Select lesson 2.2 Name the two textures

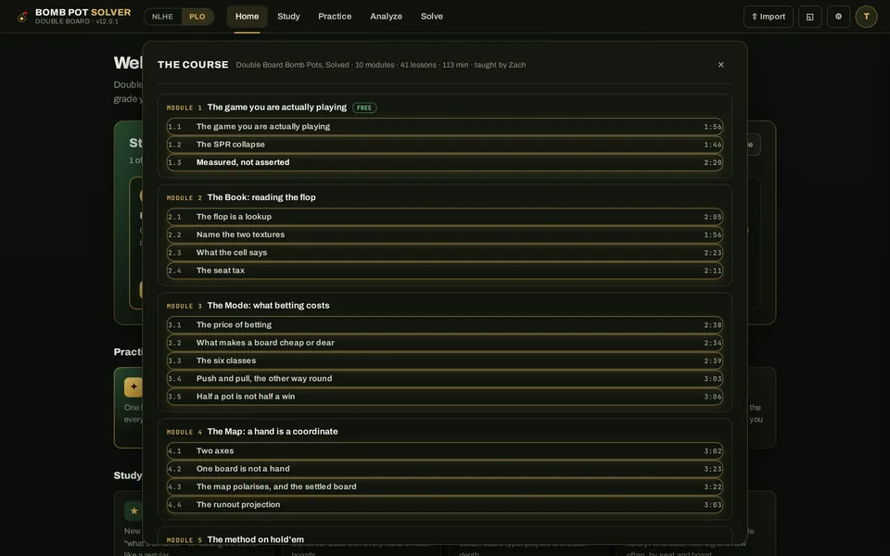pyautogui.click(x=444, y=234)
